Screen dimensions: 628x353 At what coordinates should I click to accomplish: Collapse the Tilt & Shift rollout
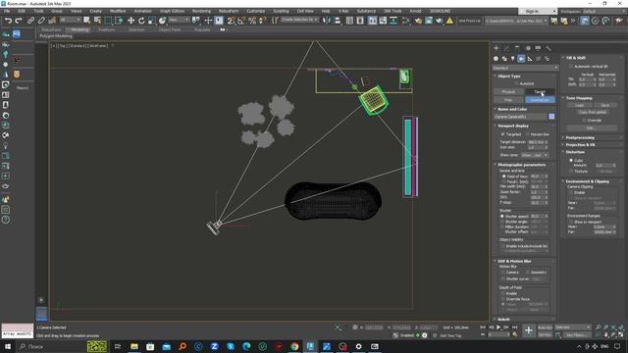click(576, 58)
